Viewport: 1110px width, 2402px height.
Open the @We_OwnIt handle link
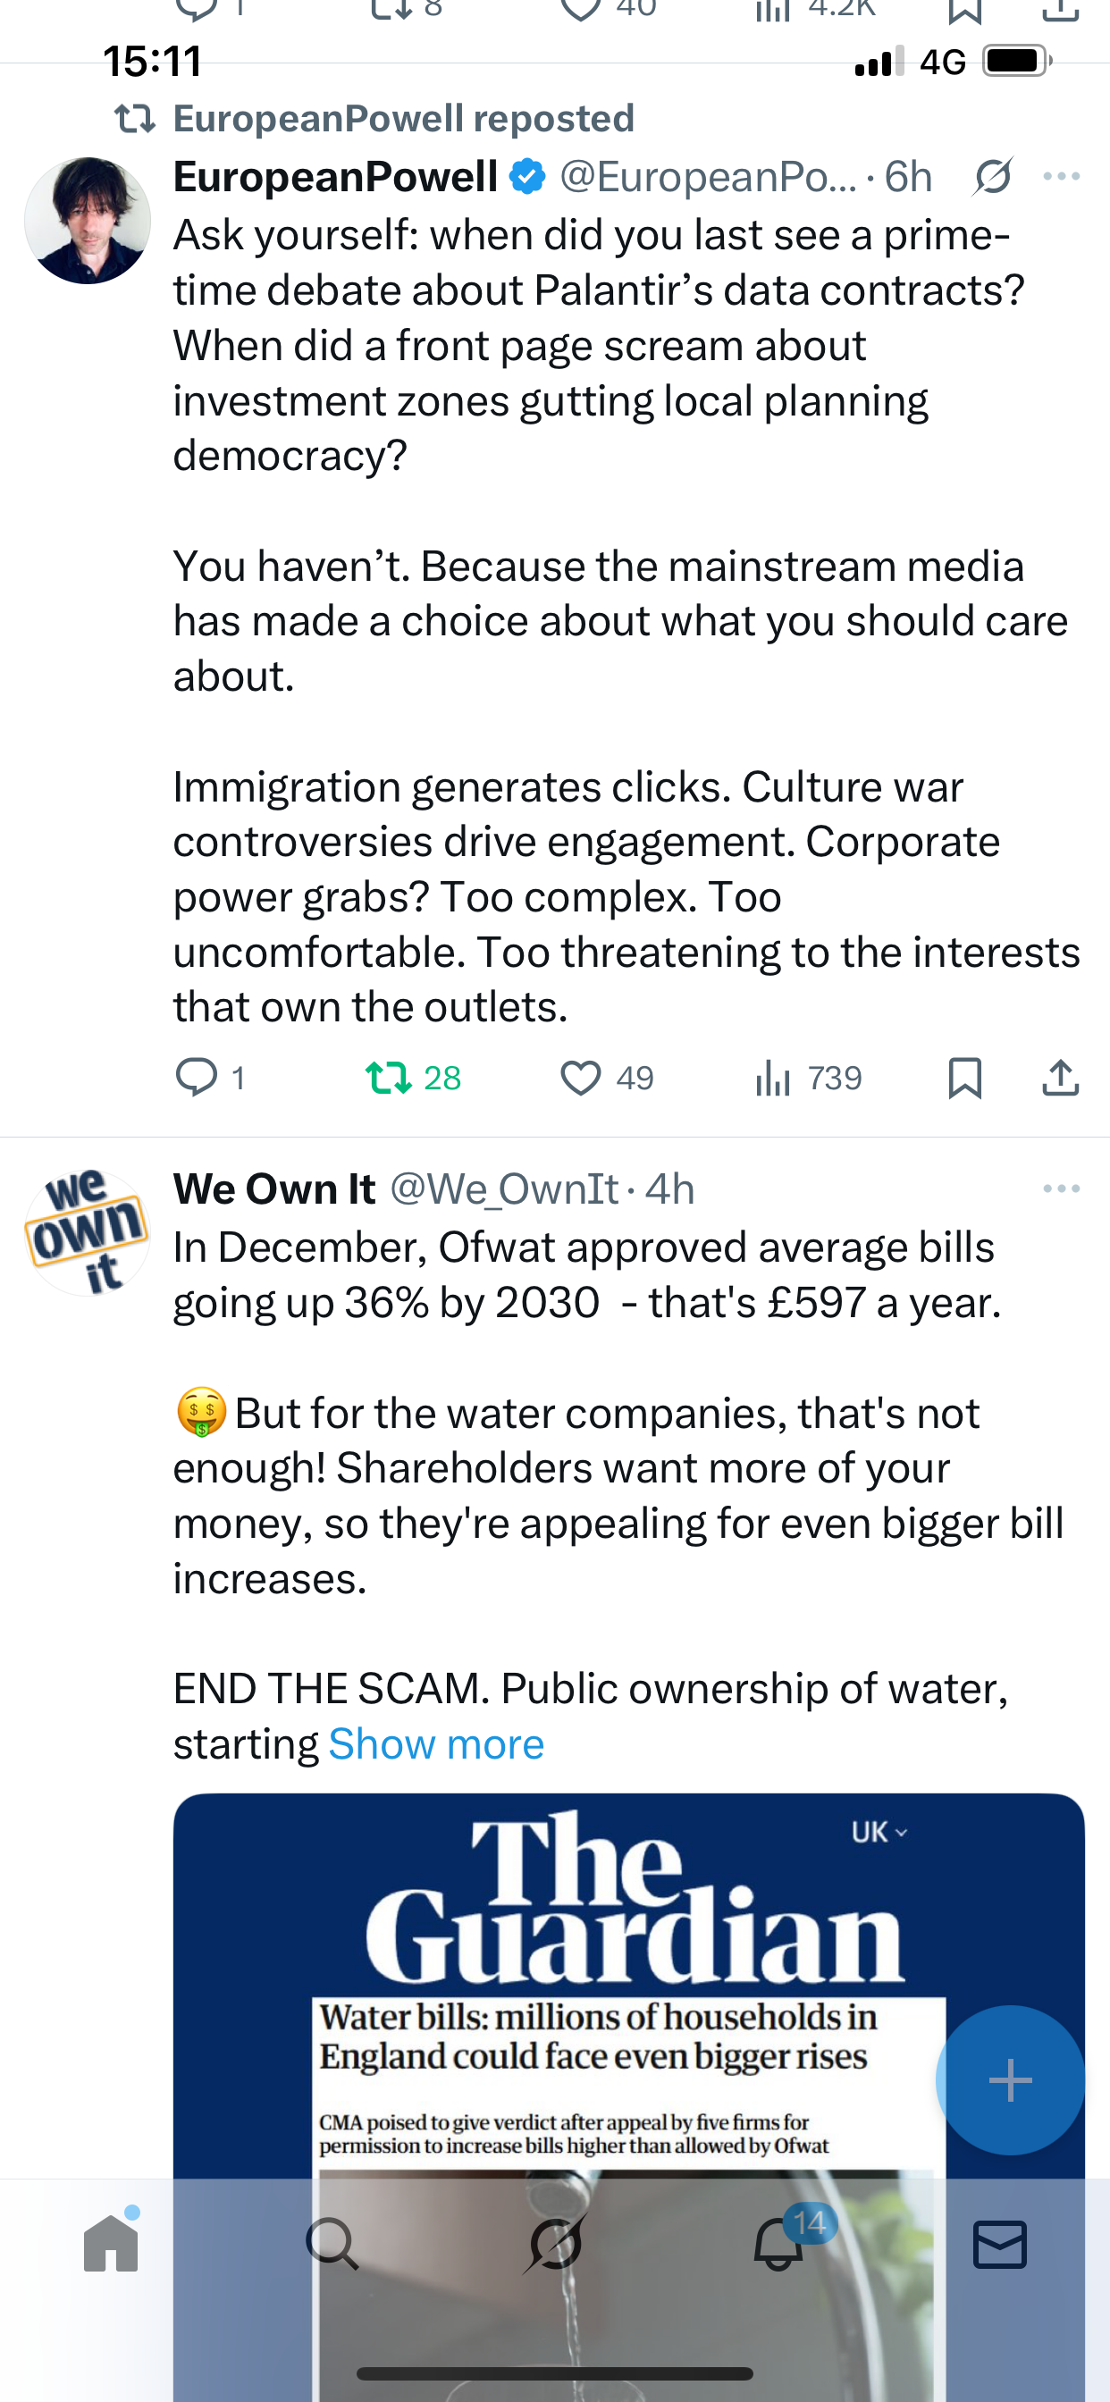(504, 1188)
